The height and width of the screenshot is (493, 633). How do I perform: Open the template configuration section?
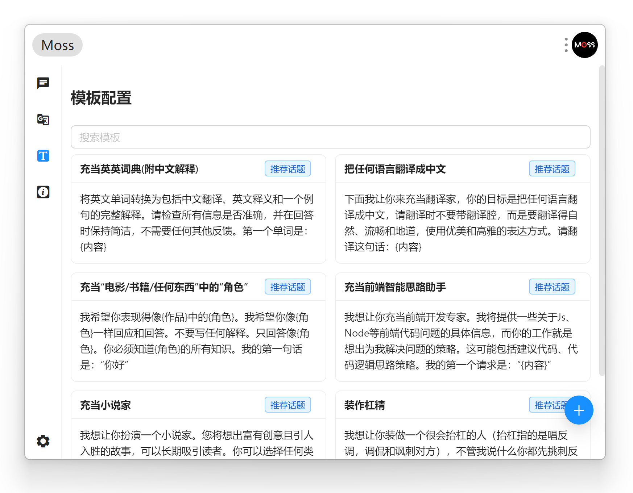click(43, 156)
